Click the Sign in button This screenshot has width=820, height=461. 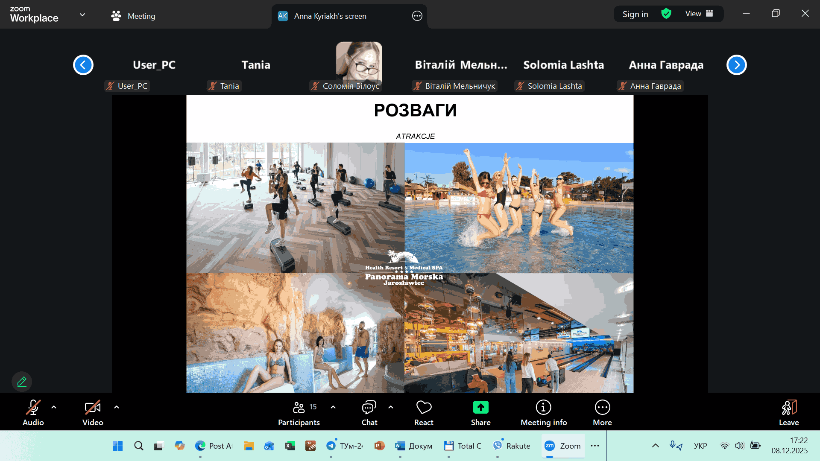tap(635, 14)
